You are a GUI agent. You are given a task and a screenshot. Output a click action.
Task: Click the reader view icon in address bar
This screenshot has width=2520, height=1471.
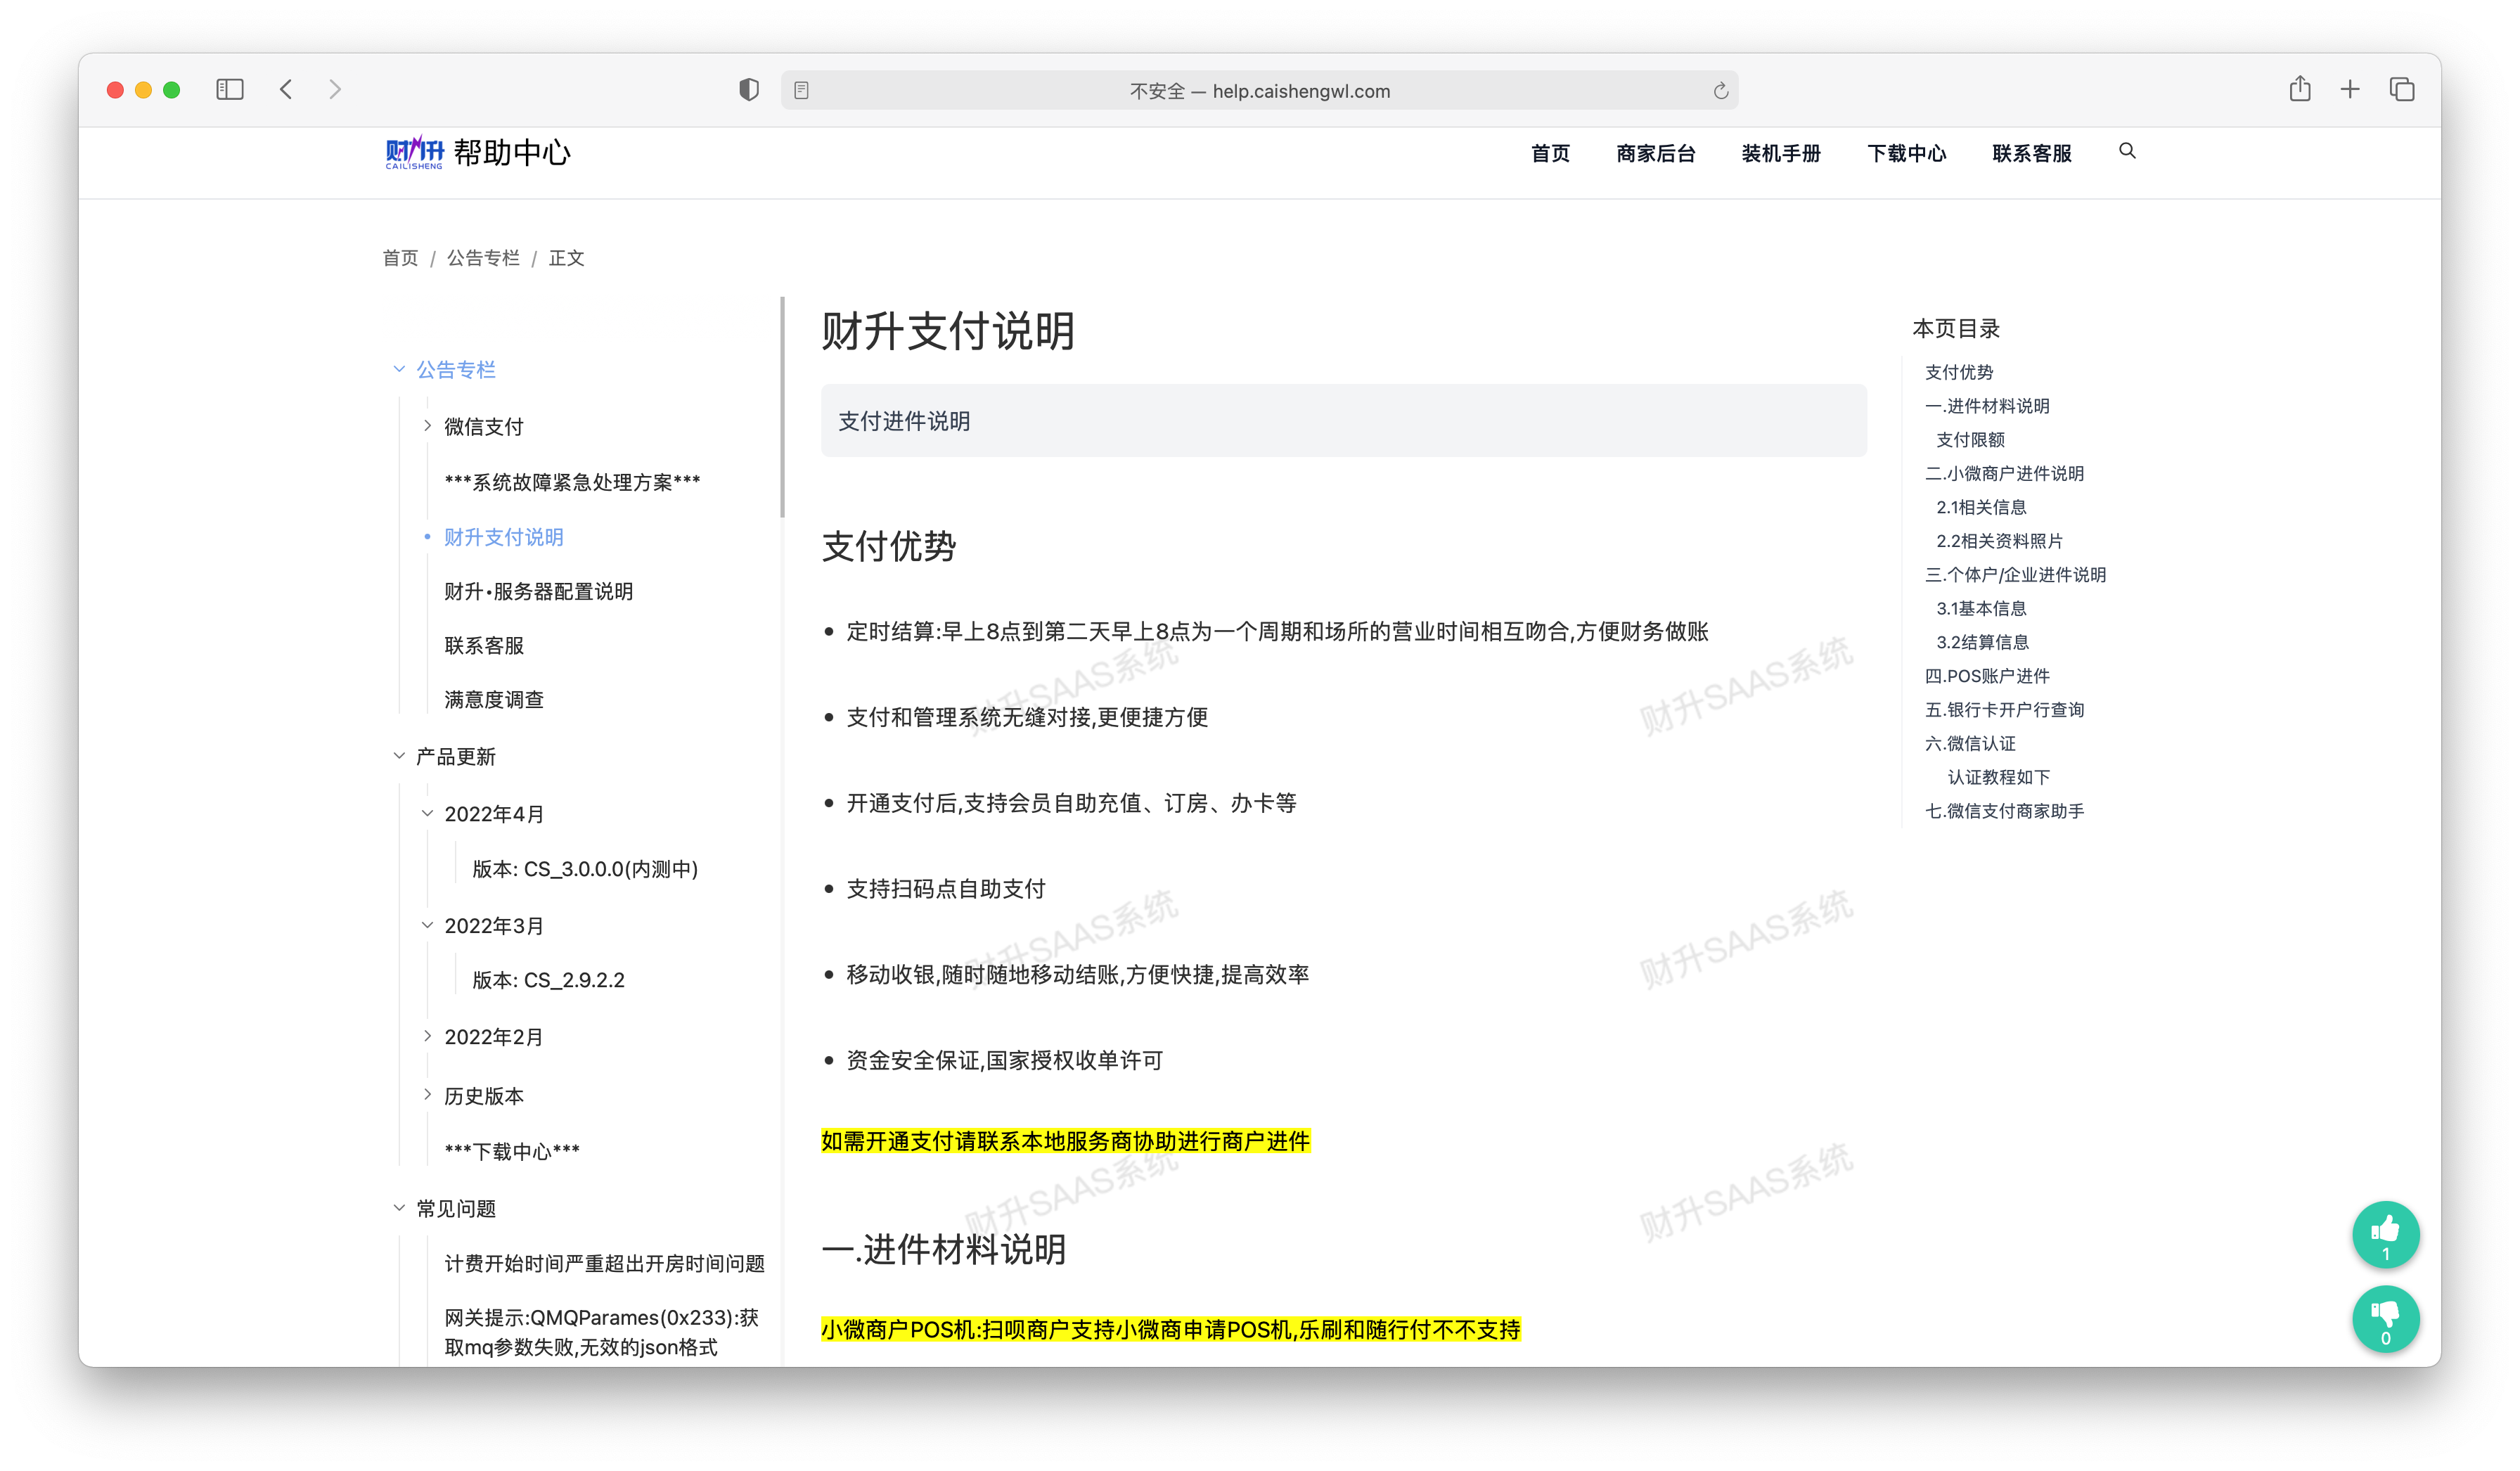801,91
